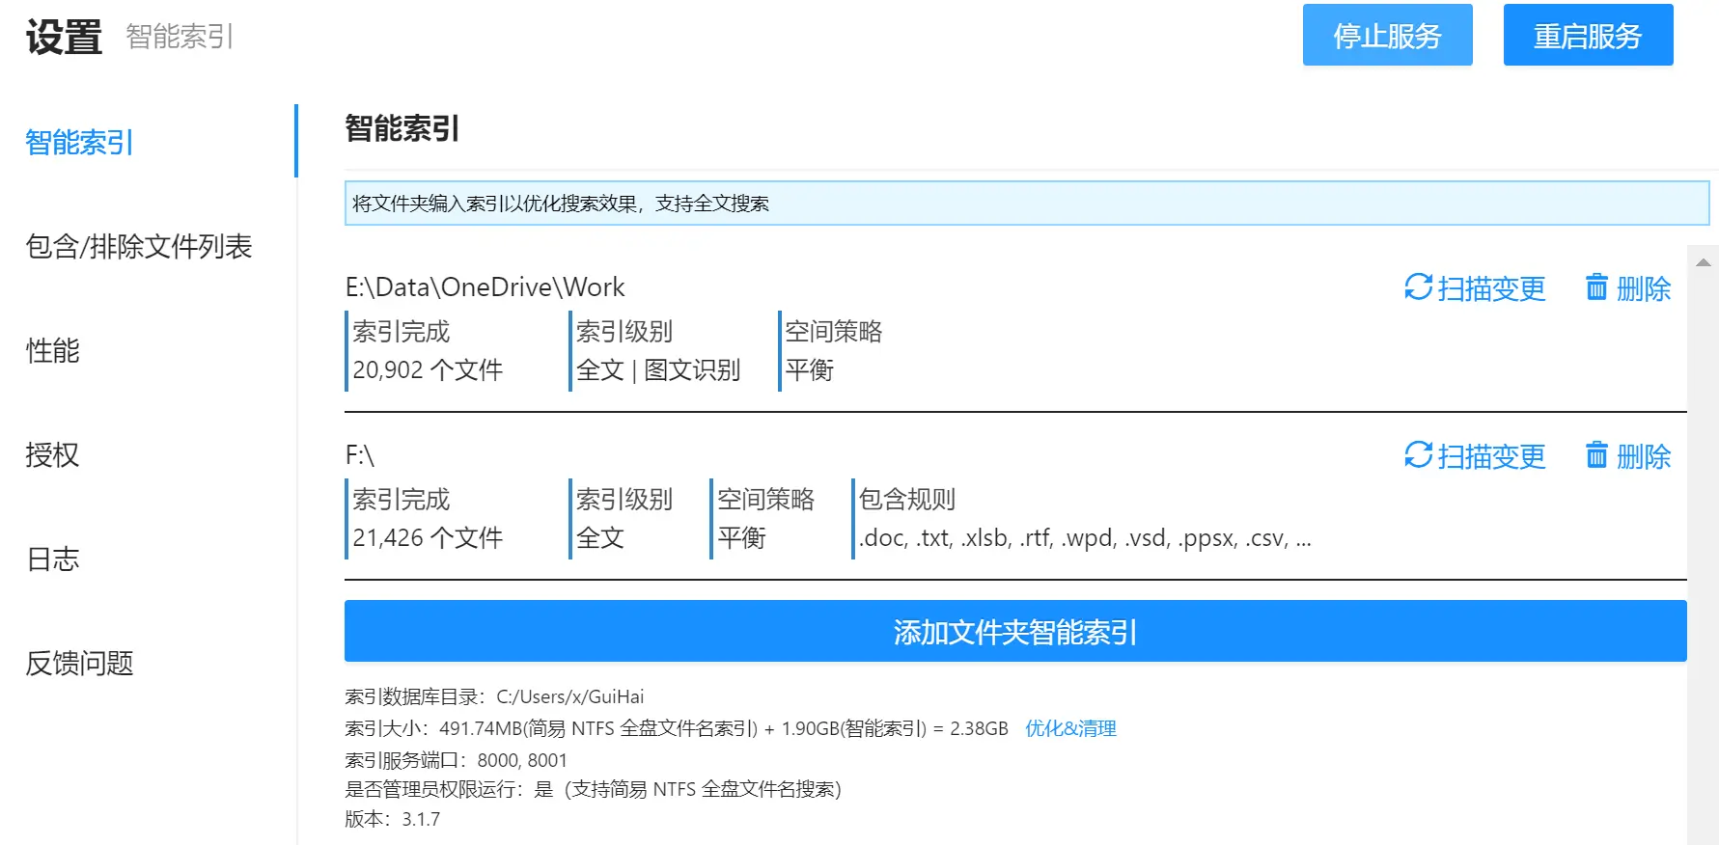Click scan changes refresh icon for F:\ drive

1418,455
